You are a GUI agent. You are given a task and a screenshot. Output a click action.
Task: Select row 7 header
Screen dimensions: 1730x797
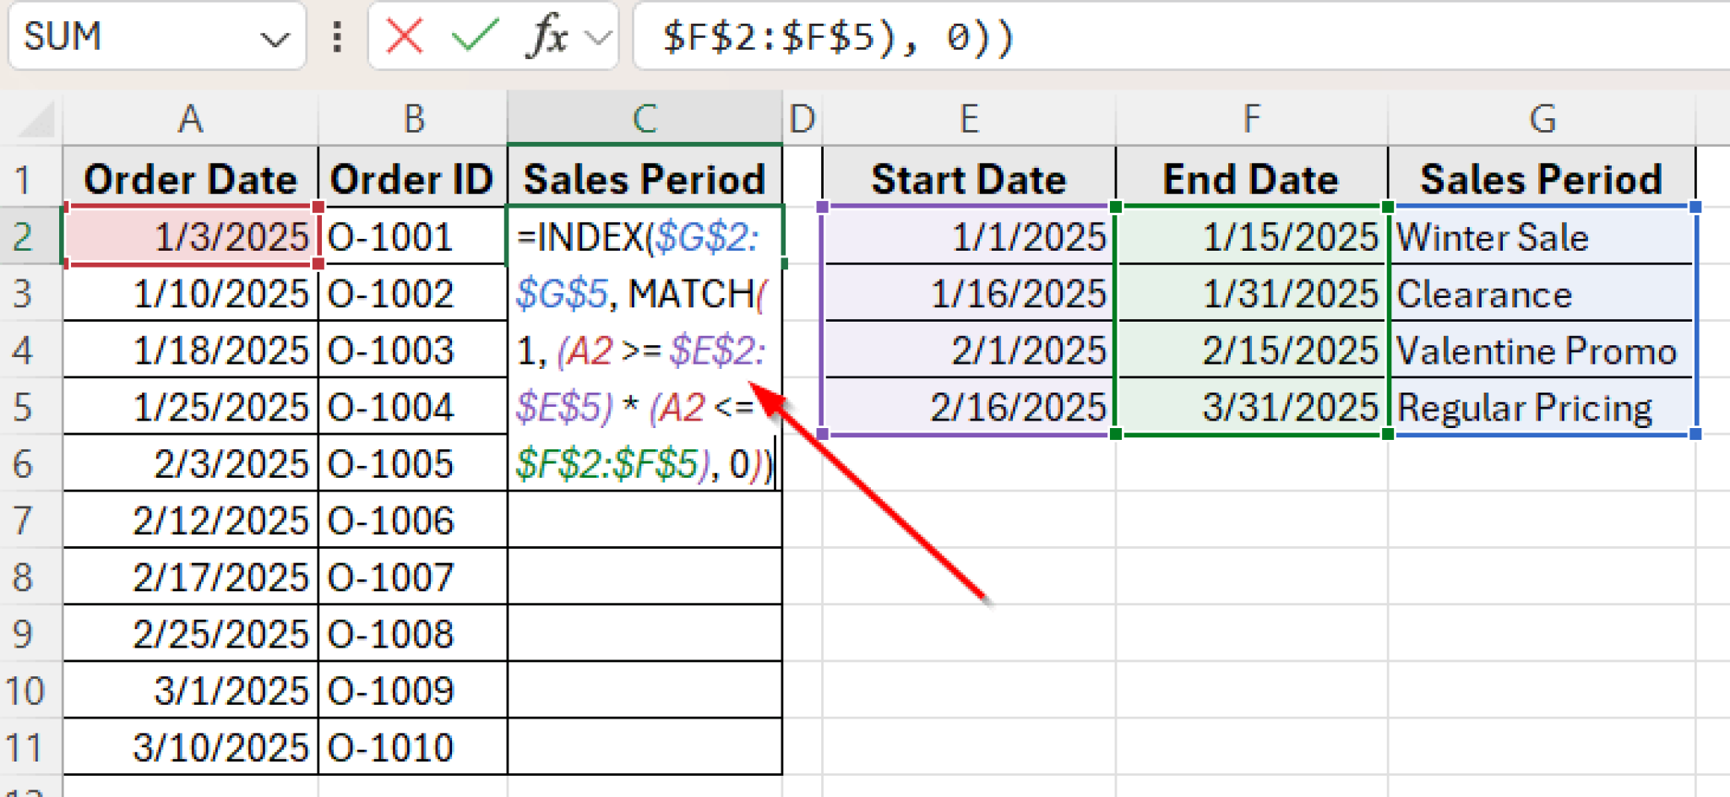pos(24,520)
